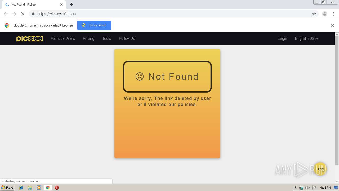The height and width of the screenshot is (191, 339).
Task: Click the 6:15 PM taskbar clock
Action: pyautogui.click(x=325, y=188)
